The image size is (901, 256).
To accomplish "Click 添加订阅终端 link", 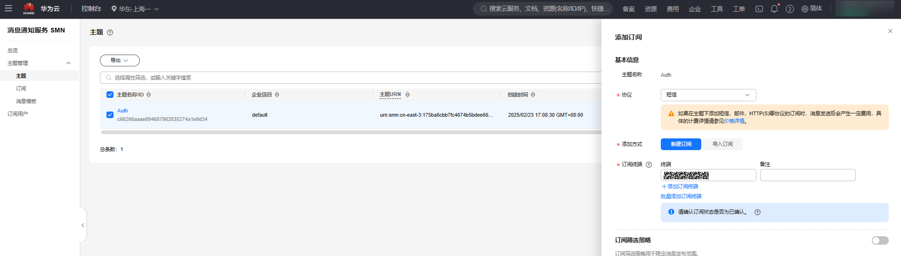I will click(680, 187).
